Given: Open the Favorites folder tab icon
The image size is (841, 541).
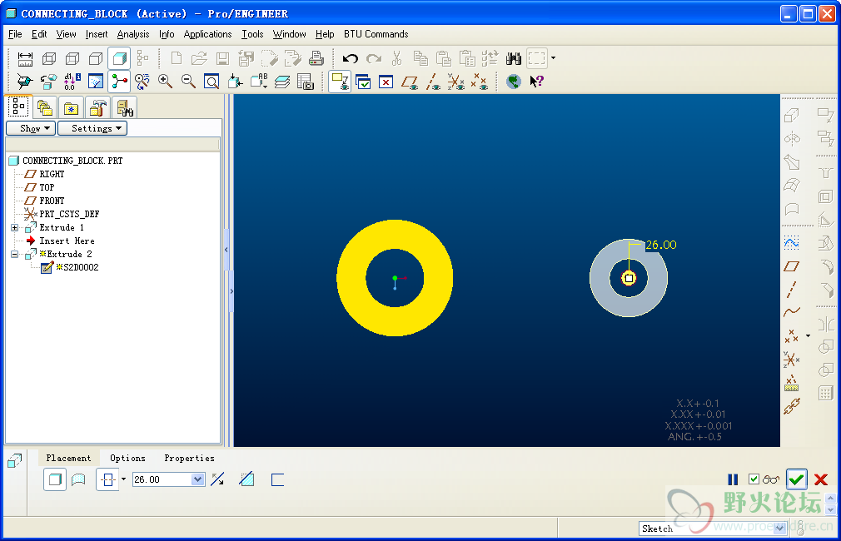Looking at the screenshot, I should pos(71,109).
